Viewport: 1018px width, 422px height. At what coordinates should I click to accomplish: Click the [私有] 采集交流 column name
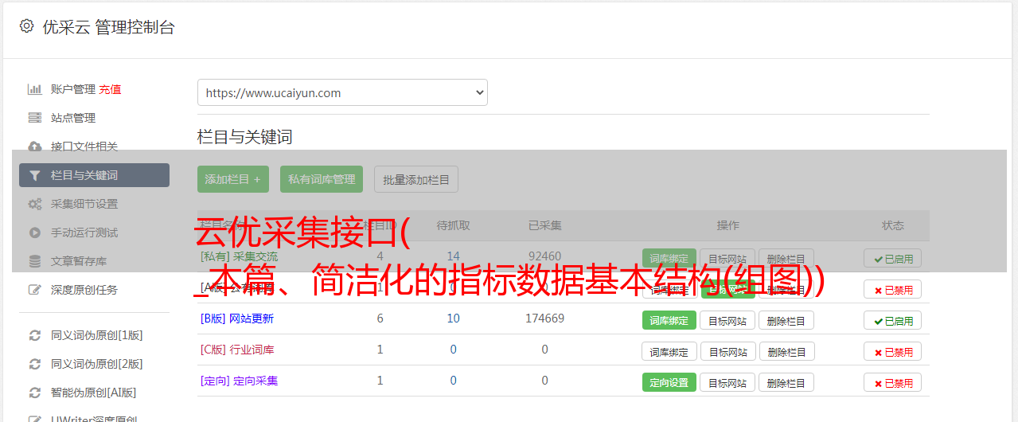point(239,256)
